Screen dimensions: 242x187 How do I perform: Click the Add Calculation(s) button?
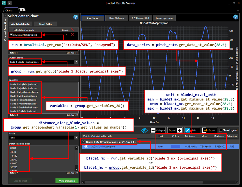(20, 24)
